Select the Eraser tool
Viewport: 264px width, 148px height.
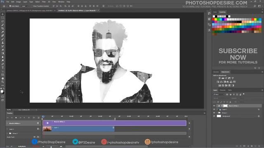tap(2, 50)
